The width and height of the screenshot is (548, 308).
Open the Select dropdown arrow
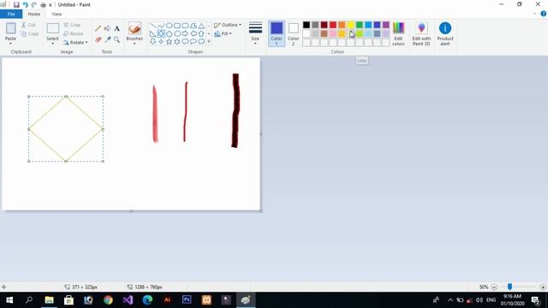(x=52, y=44)
